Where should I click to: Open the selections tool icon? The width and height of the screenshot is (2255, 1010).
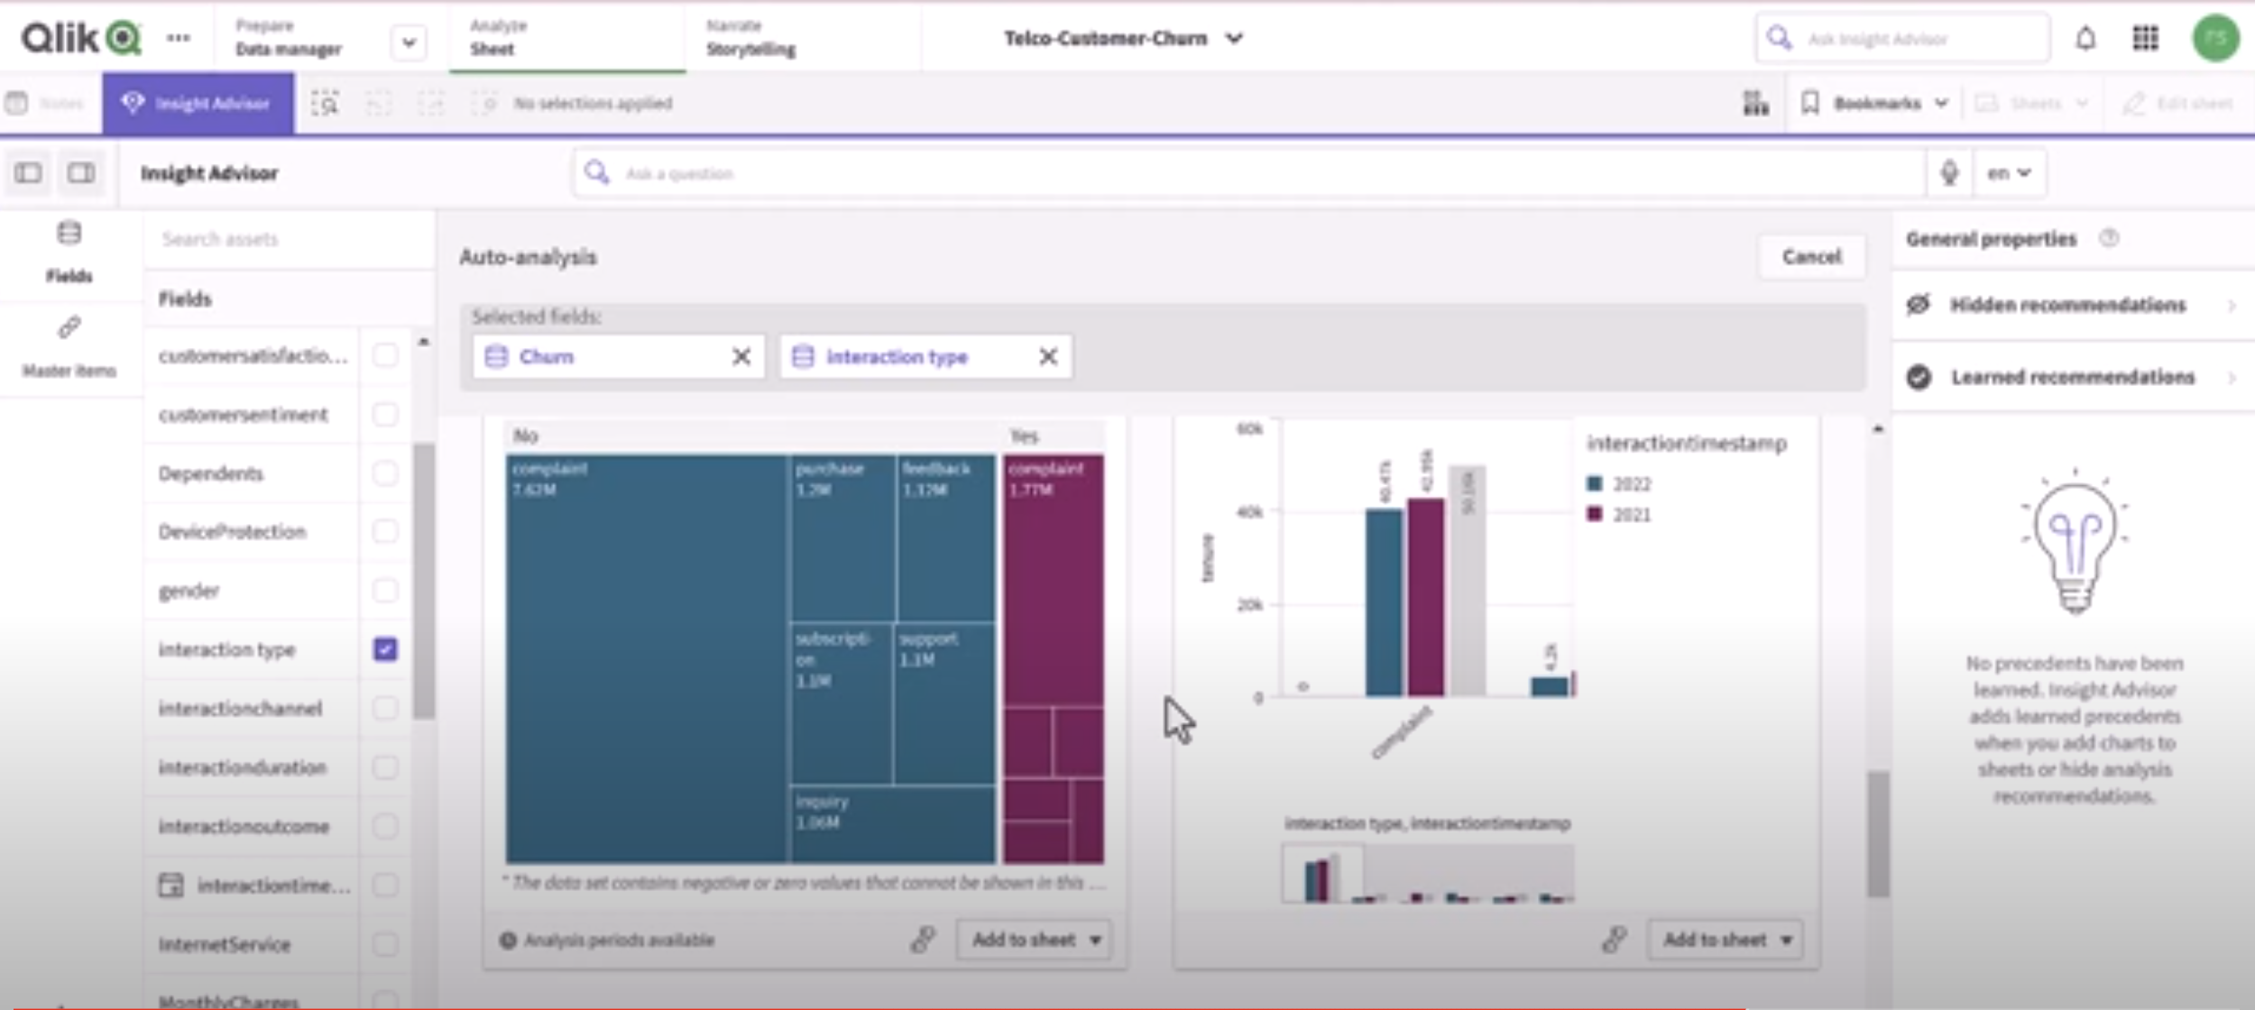pyautogui.click(x=1754, y=104)
